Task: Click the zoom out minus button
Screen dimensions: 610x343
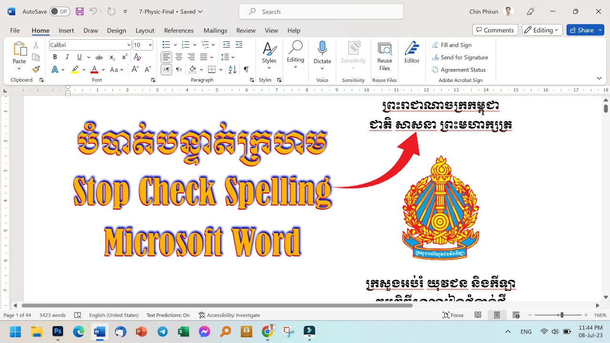Action: click(x=529, y=315)
